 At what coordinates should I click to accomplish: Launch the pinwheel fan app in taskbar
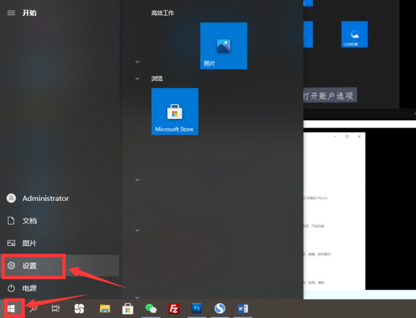click(79, 308)
